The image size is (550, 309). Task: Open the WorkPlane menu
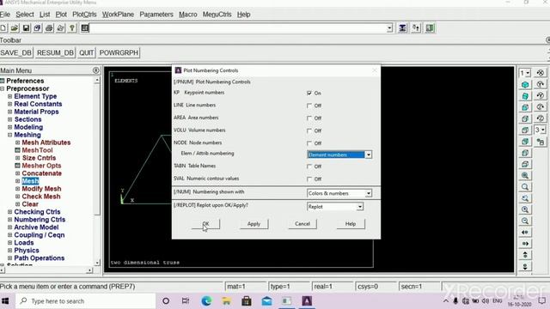[118, 15]
